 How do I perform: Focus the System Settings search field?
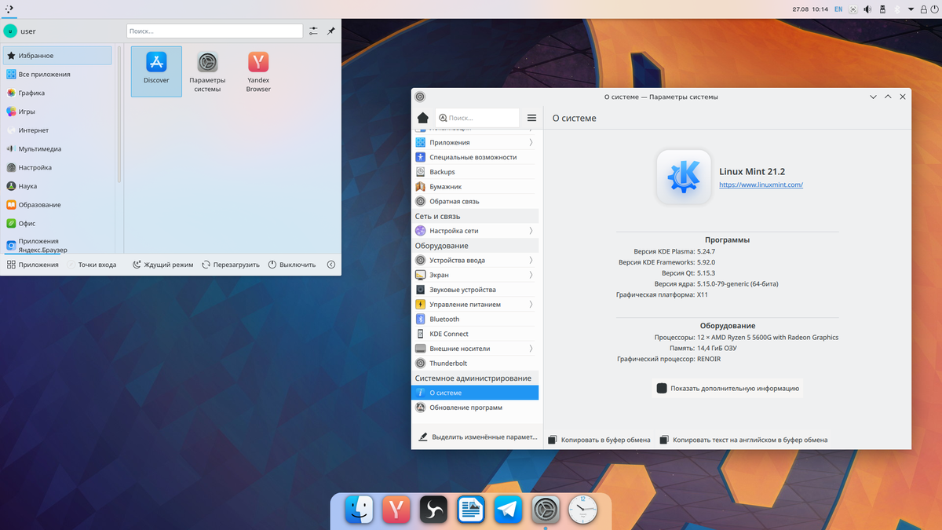coord(477,118)
